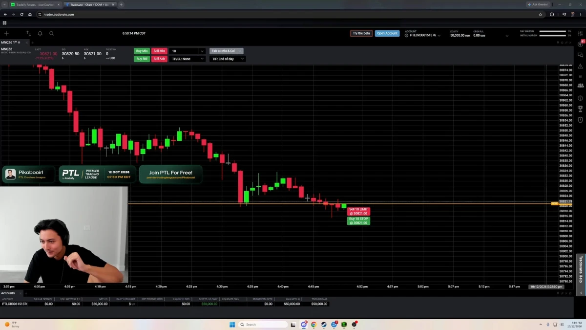The image size is (586, 330).
Task: Expand the chevron next to Open P/L
Action: (x=507, y=36)
